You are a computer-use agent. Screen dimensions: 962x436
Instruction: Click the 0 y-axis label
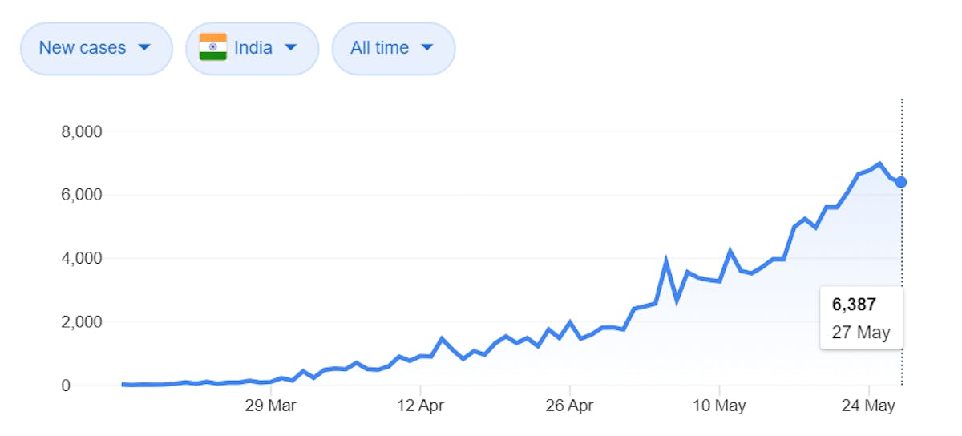coord(99,386)
